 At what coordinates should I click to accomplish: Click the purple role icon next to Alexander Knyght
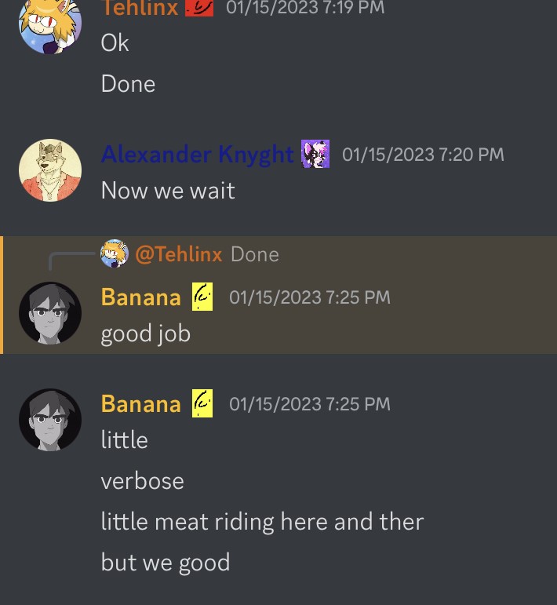(315, 155)
